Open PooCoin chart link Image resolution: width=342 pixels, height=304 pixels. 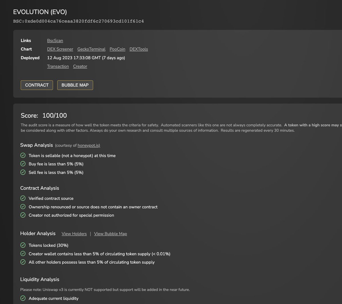[x=117, y=49]
